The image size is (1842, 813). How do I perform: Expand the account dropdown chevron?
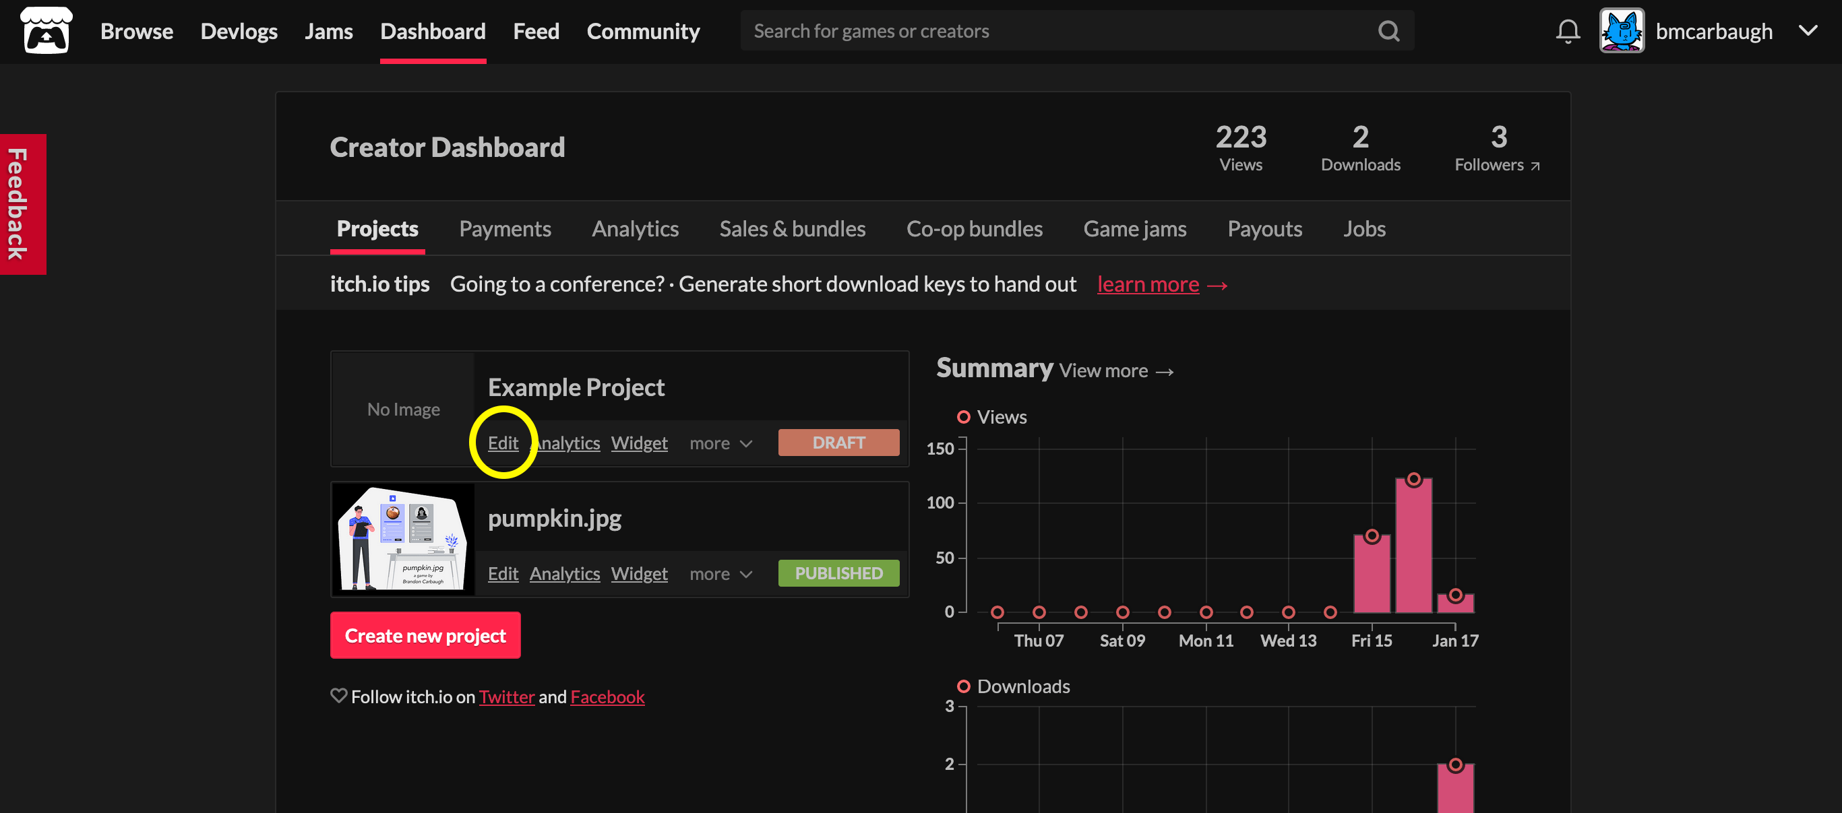(x=1809, y=30)
